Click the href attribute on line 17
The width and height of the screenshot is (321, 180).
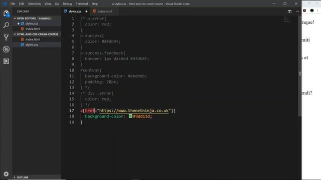point(90,110)
